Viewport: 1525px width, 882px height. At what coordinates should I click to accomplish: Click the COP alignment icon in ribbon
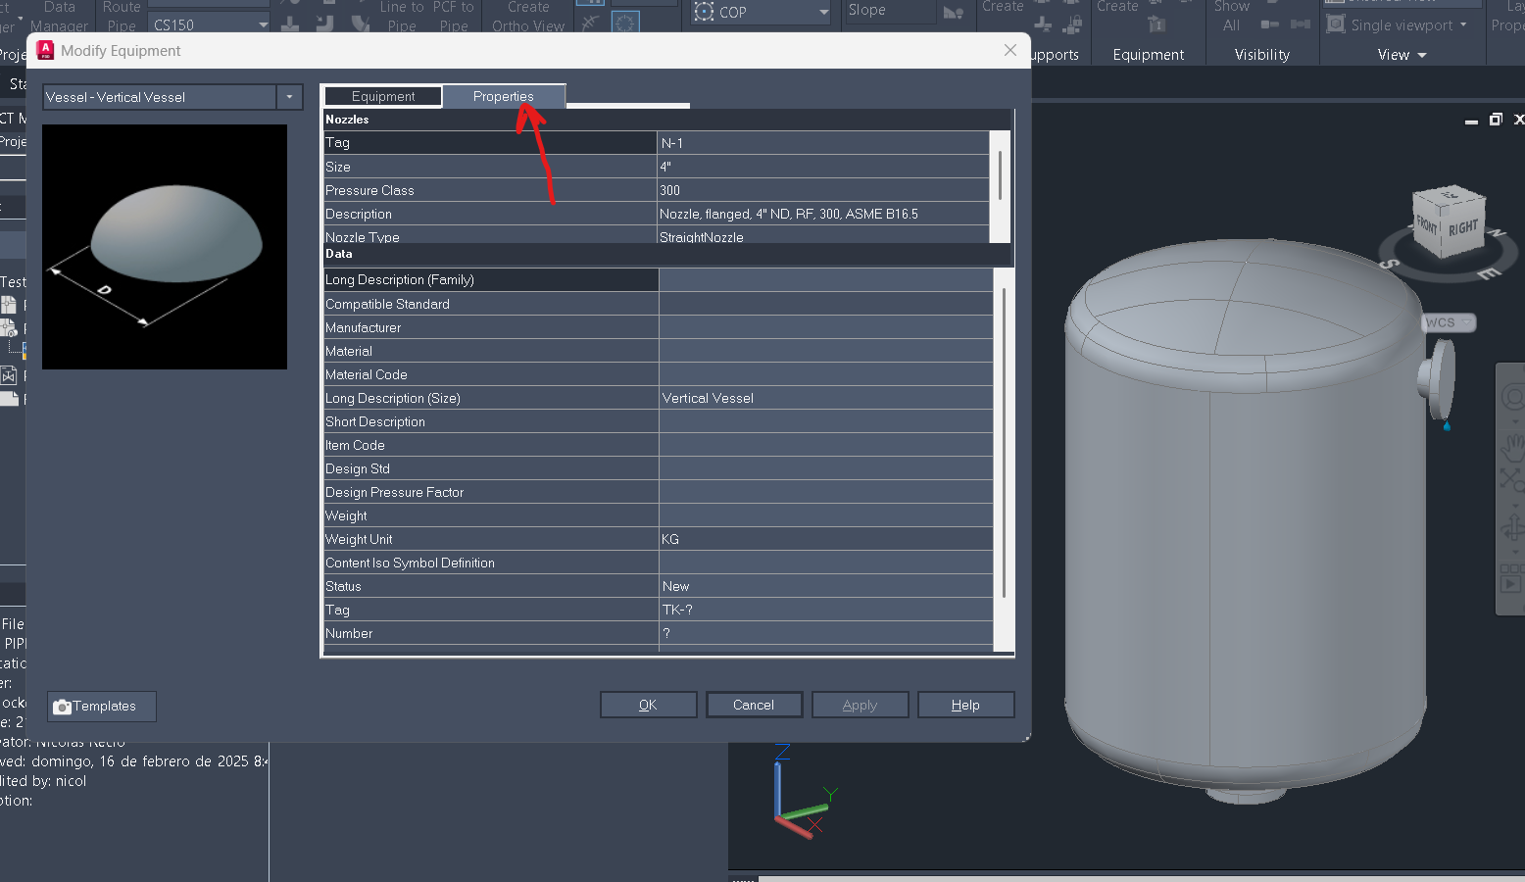coord(704,12)
